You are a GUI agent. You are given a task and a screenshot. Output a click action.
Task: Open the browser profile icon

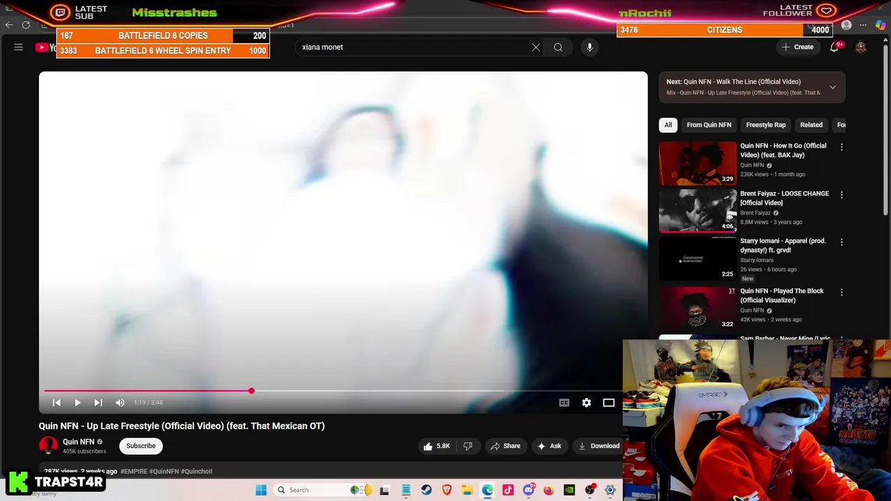pos(846,26)
